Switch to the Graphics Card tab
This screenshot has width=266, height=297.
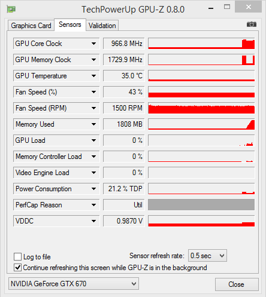click(x=31, y=26)
